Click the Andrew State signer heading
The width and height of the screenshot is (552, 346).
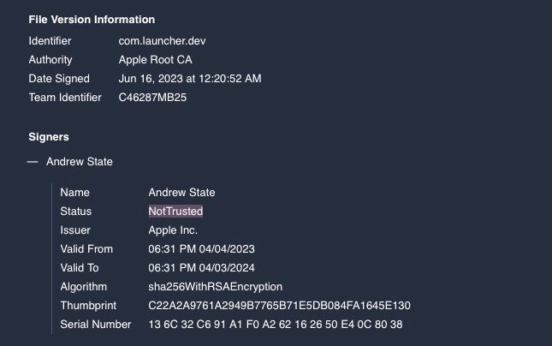click(80, 162)
